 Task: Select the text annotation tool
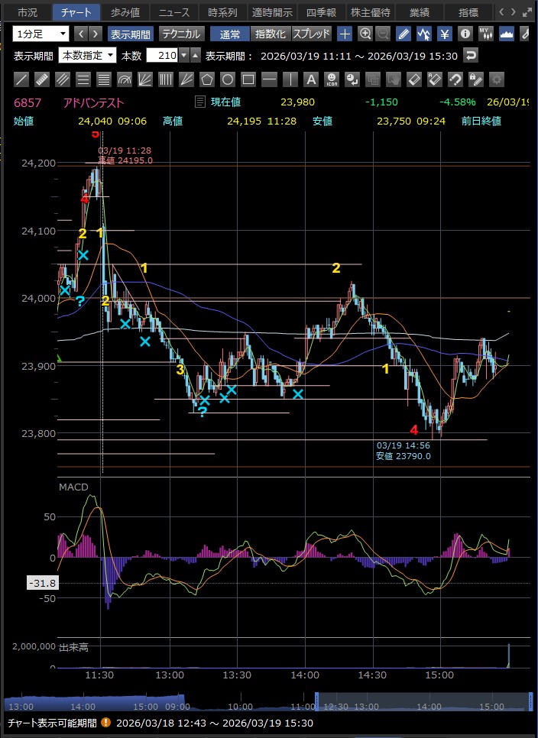pyautogui.click(x=310, y=79)
